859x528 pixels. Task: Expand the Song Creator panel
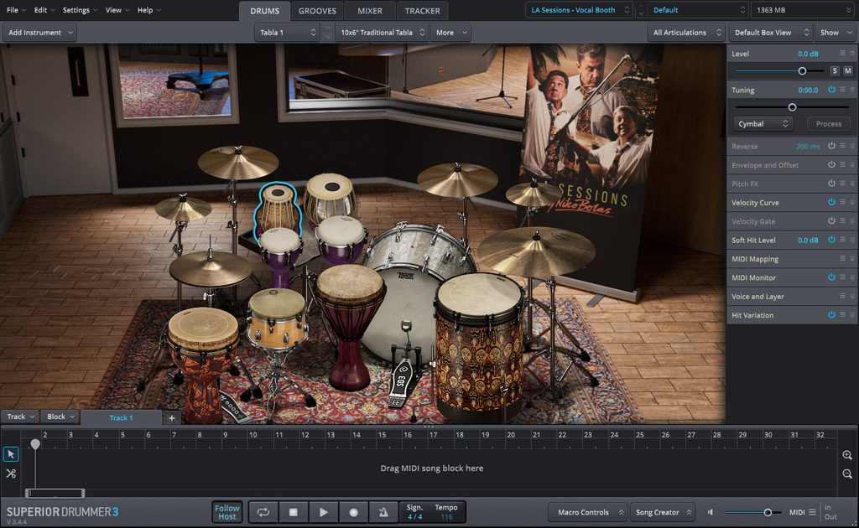pos(664,512)
